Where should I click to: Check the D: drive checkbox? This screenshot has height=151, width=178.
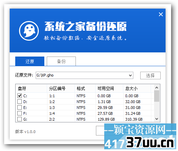pos(19,102)
